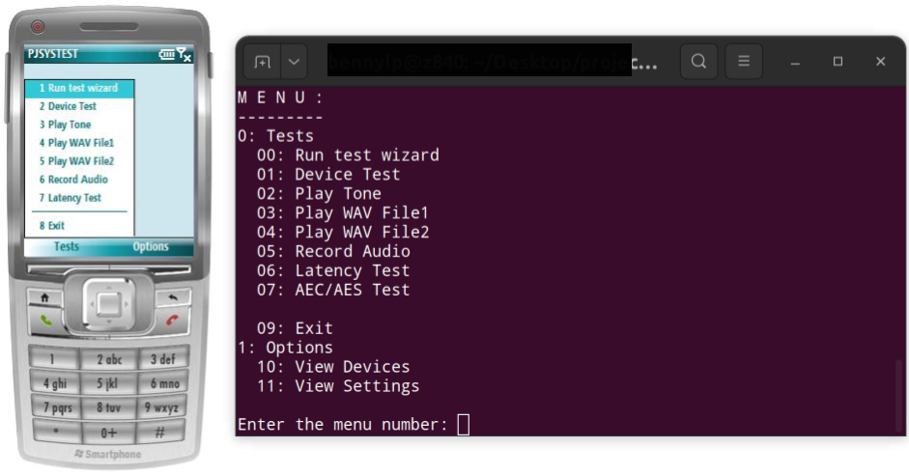Click the phone's center d-pad select button
909x476 pixels.
(x=108, y=304)
